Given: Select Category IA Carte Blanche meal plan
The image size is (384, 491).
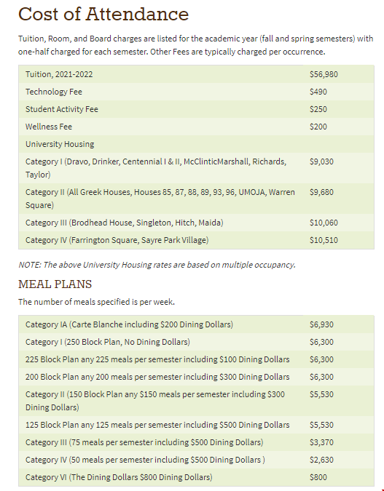Looking at the screenshot, I should 196,324.
